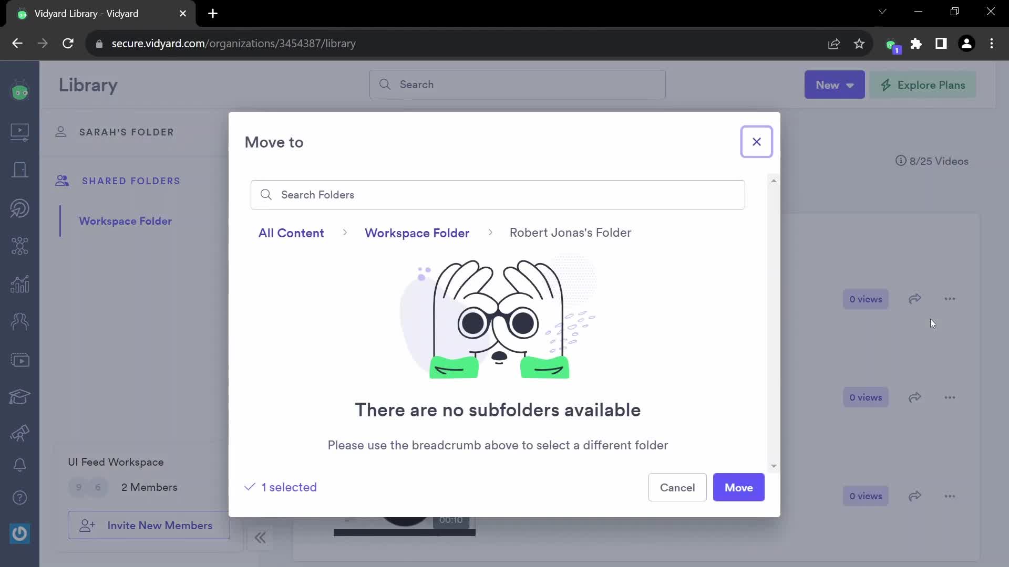Open the video playlist sidebar icon
The height and width of the screenshot is (567, 1009).
point(20,360)
